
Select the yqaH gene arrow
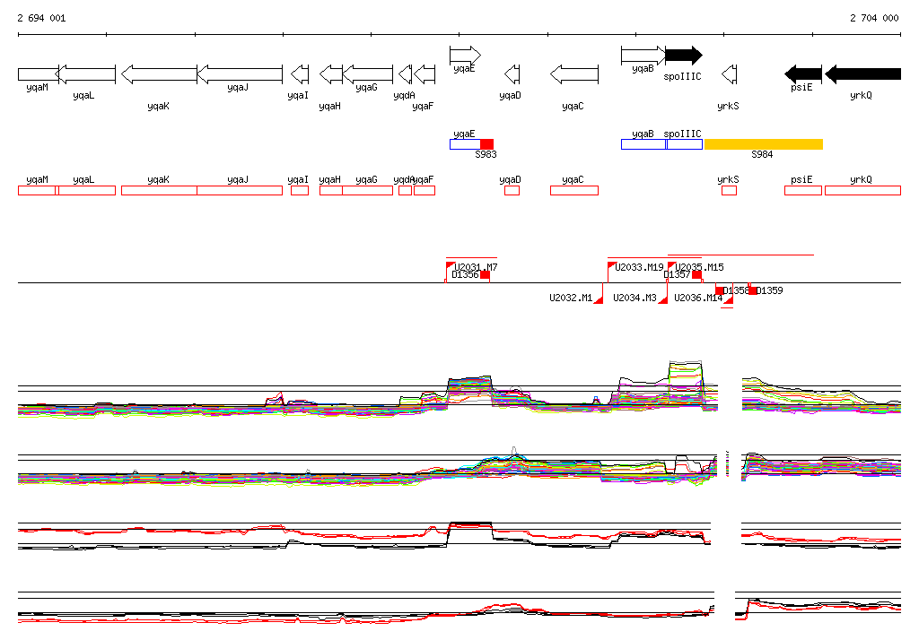click(331, 74)
